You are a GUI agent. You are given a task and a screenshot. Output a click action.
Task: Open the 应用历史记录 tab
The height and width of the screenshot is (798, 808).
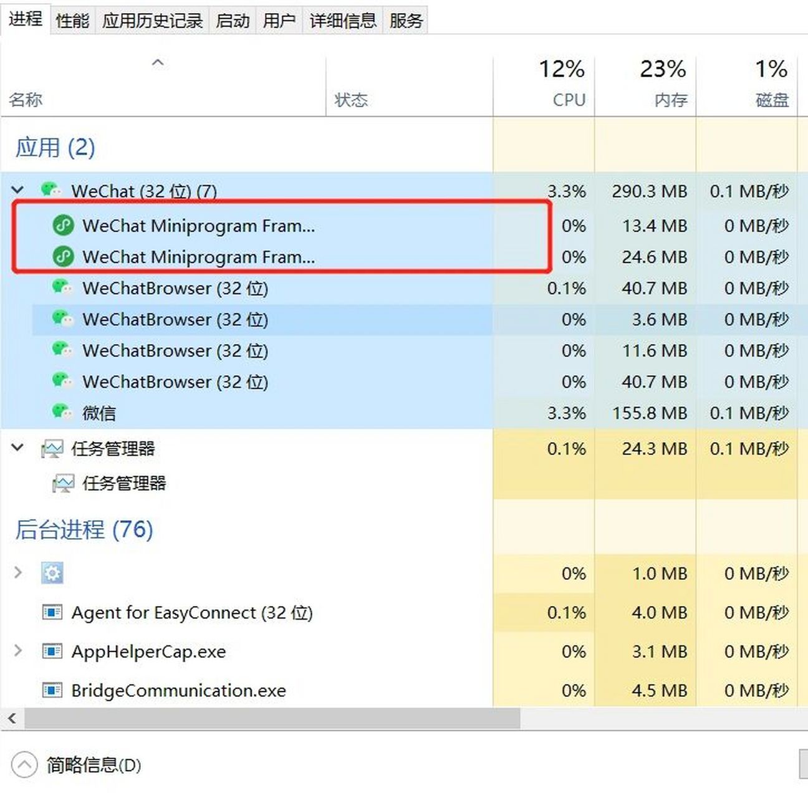click(152, 21)
